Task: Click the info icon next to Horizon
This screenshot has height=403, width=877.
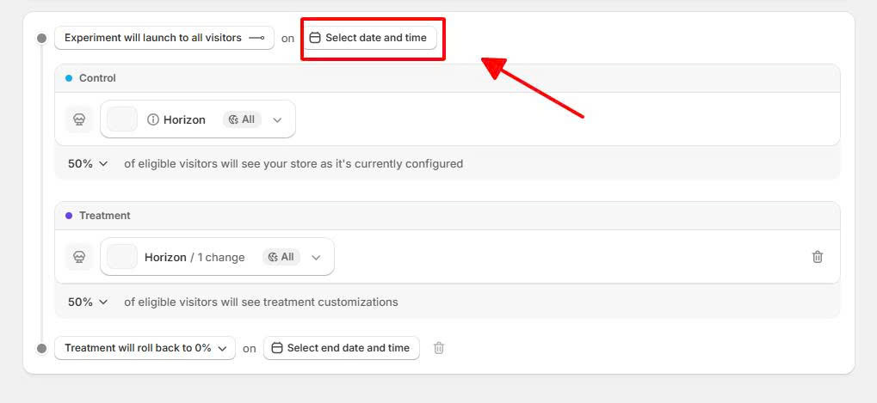Action: pyautogui.click(x=153, y=120)
